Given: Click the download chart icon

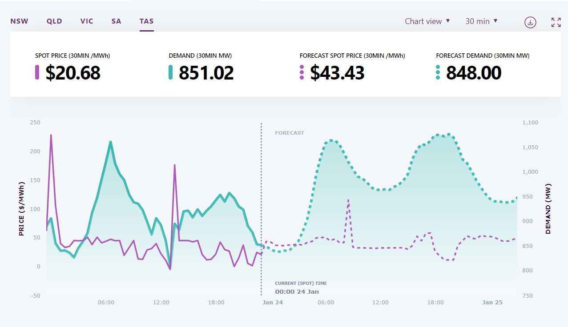Looking at the screenshot, I should click(530, 22).
